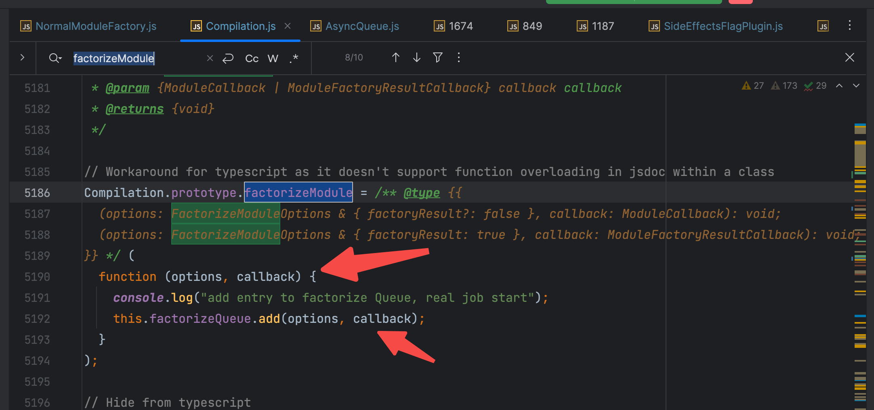Close the find bar
The image size is (874, 410).
849,58
